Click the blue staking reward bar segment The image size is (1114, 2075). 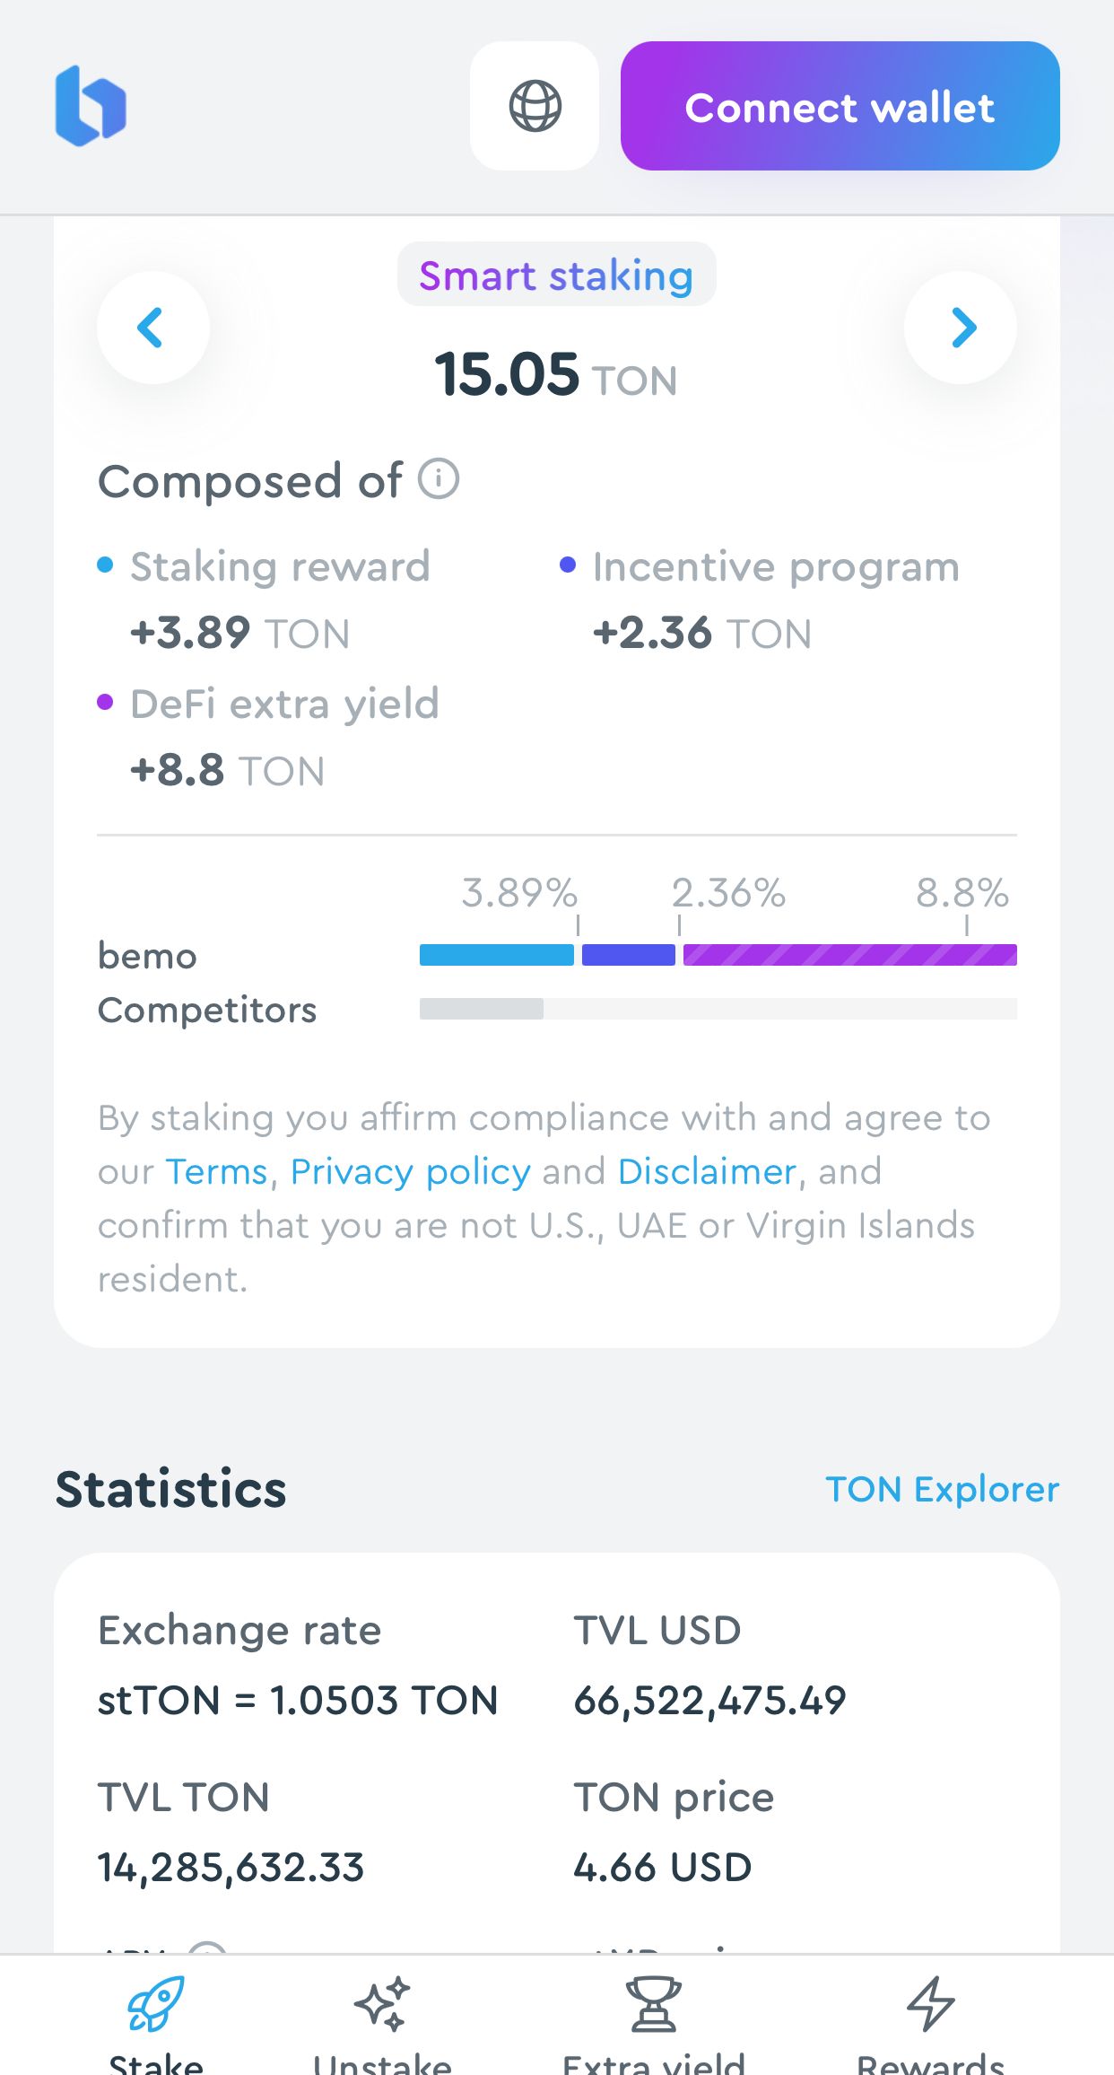click(496, 955)
